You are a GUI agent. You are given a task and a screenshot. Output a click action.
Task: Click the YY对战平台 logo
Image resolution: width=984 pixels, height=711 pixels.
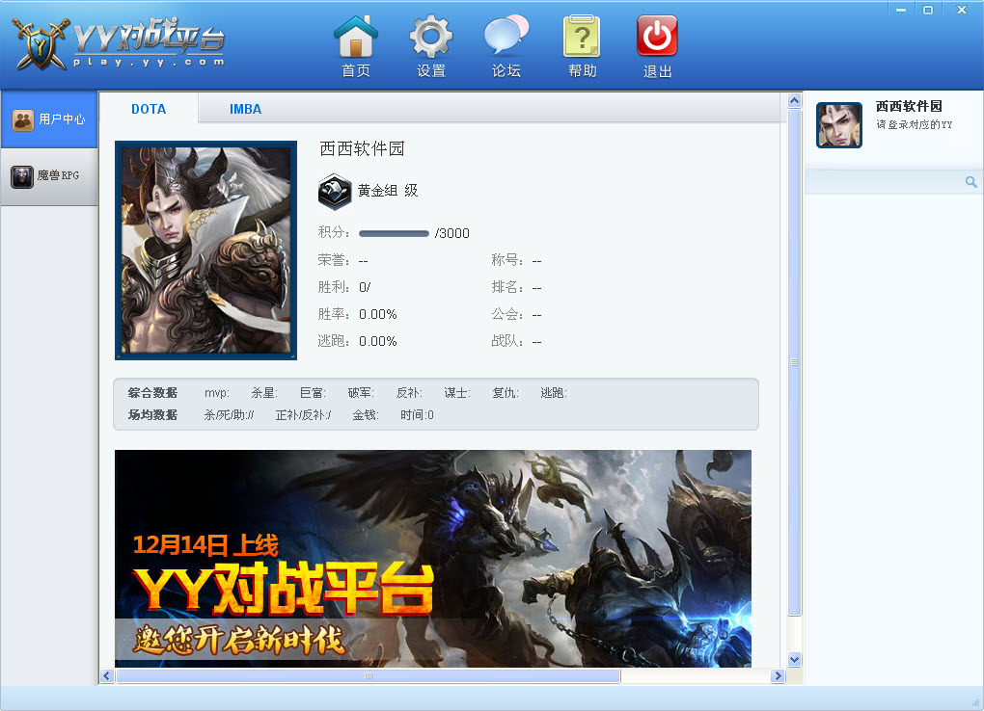tap(120, 42)
